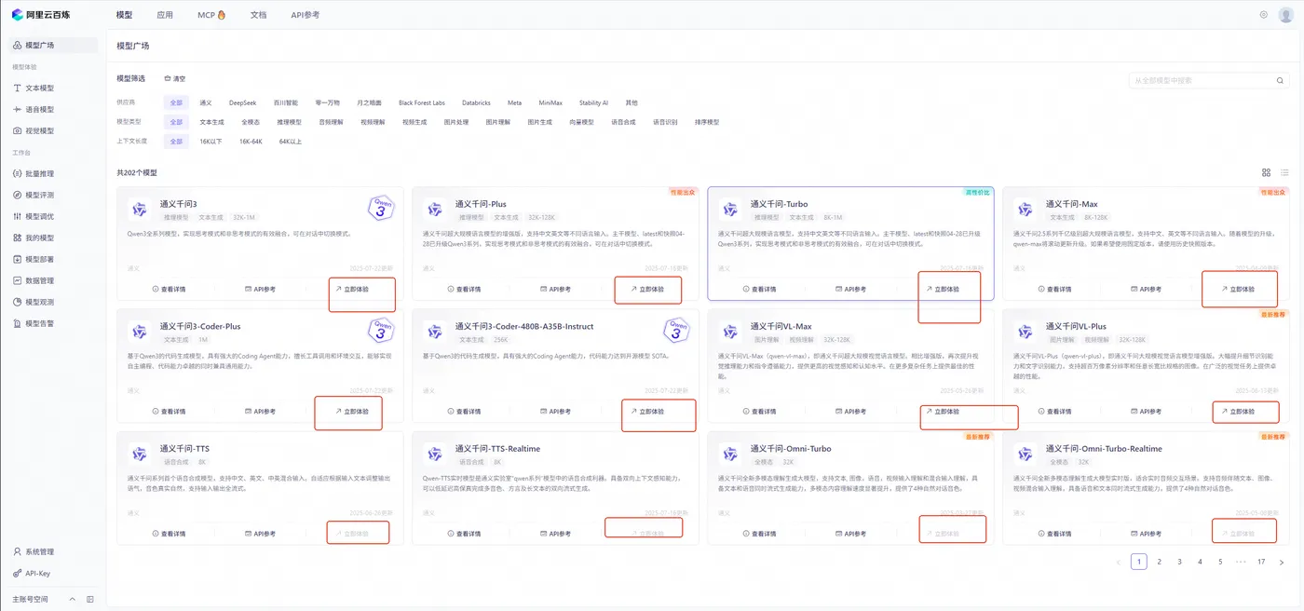This screenshot has height=611, width=1304.
Task: Open the 语音模型 sidebar item
Action: click(33, 109)
